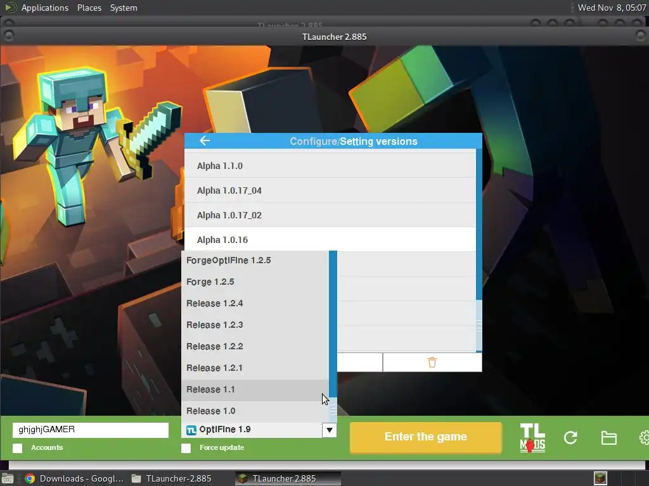Click the orange trash can delete icon
The height and width of the screenshot is (486, 649).
432,363
